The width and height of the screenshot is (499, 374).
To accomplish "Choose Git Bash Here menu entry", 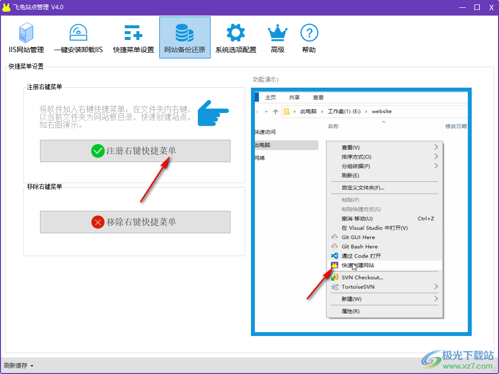I will (359, 246).
